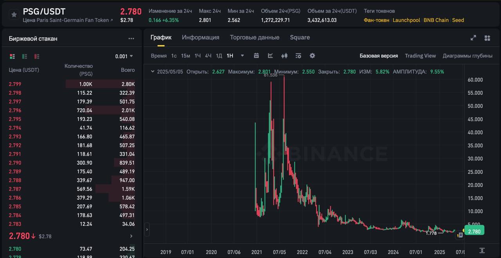
Task: Select the 2.780 bid row with quantity 73.47
Action: click(72, 249)
